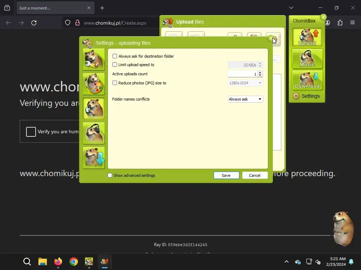Viewport: 361px width, 270px height.
Task: Click the muted volume tray icon
Action: pos(318,262)
